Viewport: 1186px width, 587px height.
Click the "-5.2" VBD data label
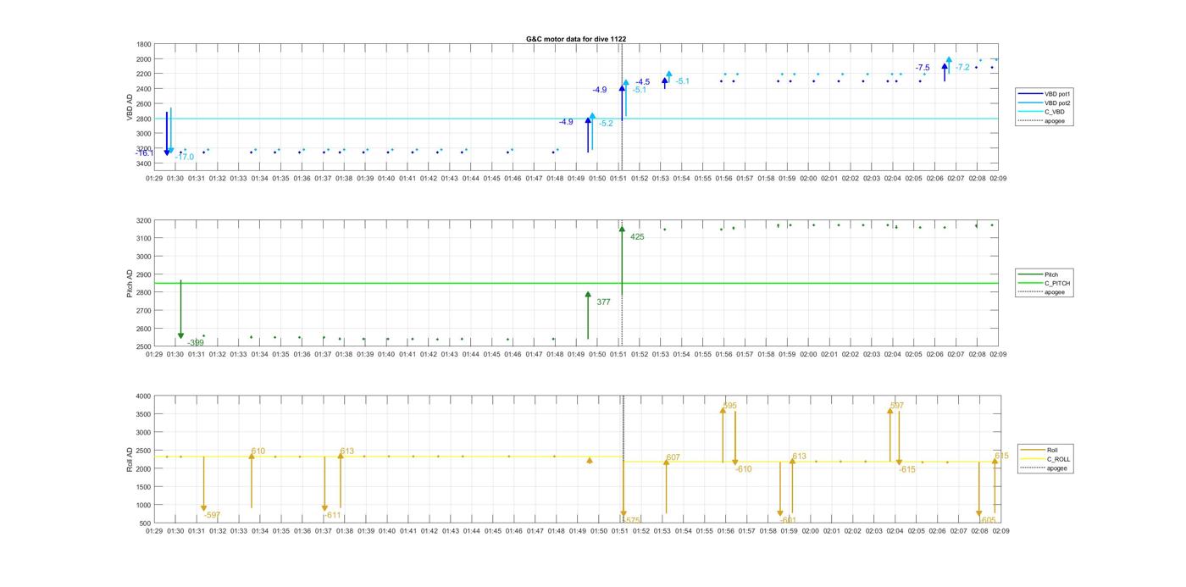606,124
